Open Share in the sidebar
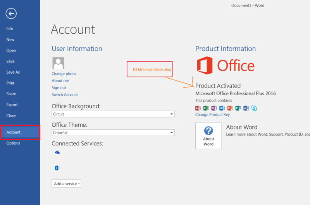 [11, 94]
